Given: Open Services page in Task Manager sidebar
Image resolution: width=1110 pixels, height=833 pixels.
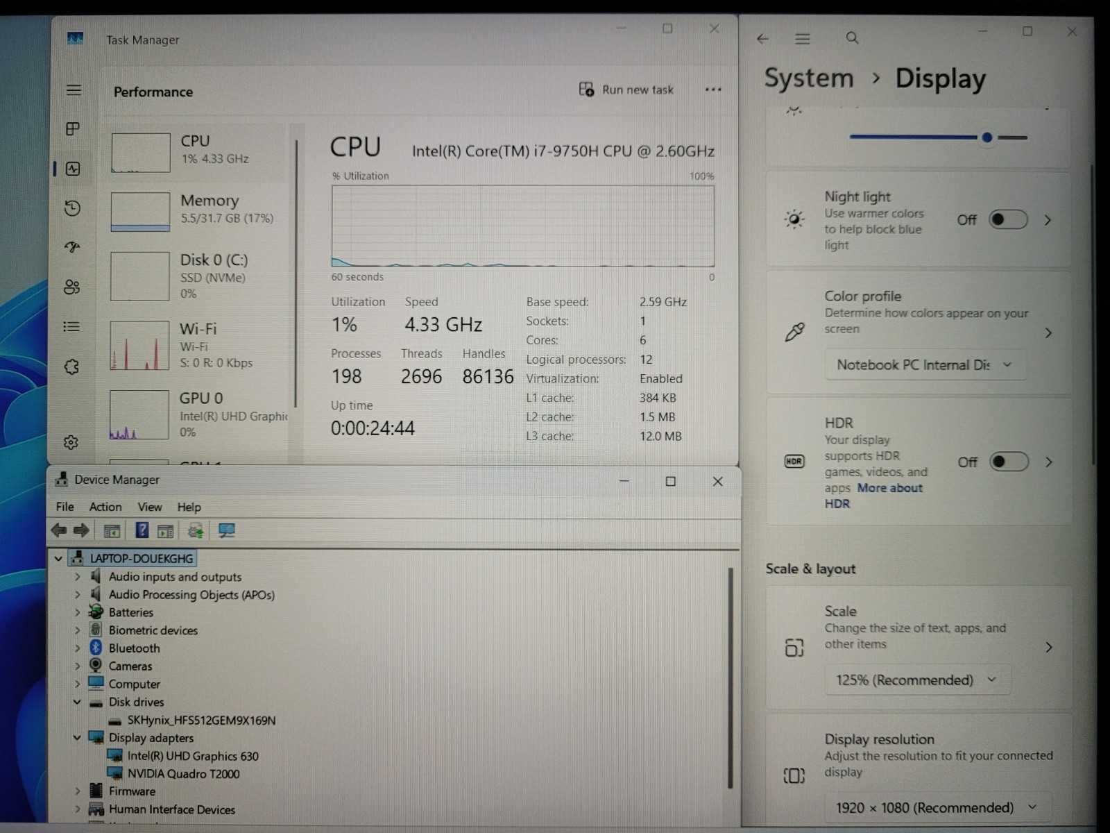Looking at the screenshot, I should (x=71, y=367).
